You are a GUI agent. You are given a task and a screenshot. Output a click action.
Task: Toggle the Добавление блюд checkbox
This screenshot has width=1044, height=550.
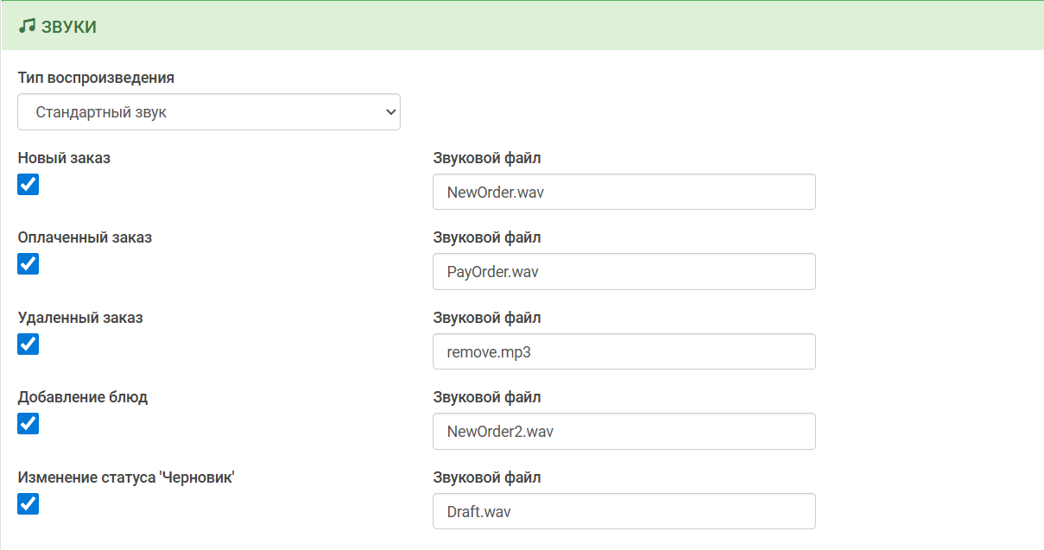(28, 423)
